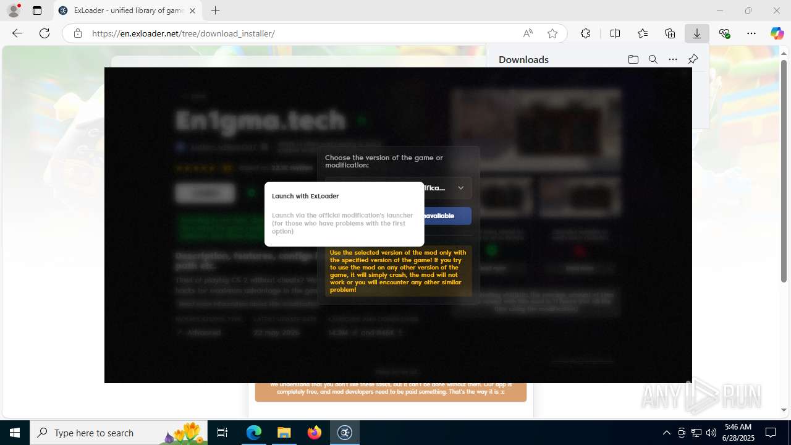Image resolution: width=791 pixels, height=445 pixels.
Task: Open the taskbar clock and date
Action: point(740,433)
